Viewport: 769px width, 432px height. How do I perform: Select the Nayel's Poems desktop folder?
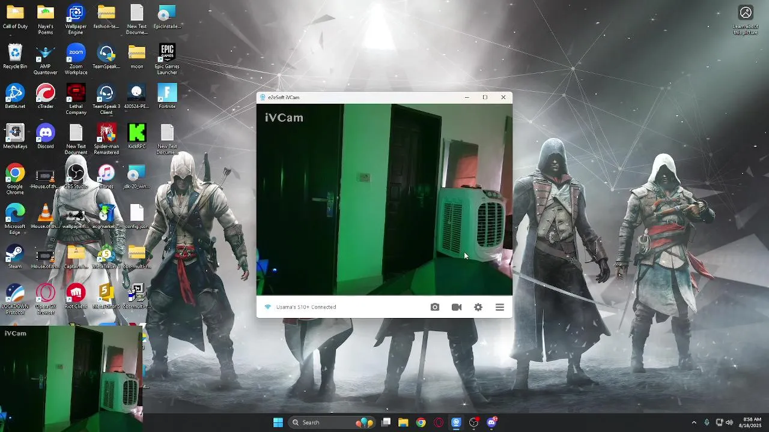coord(46,20)
